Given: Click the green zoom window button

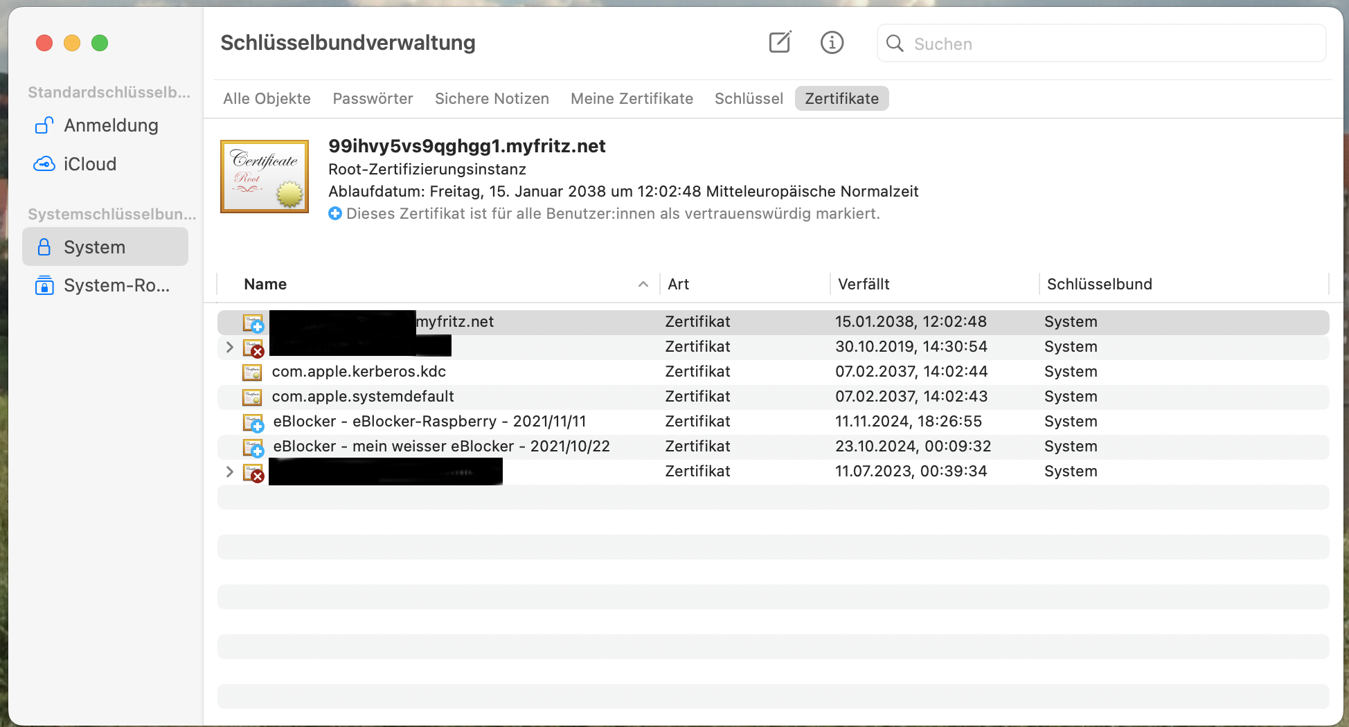Looking at the screenshot, I should point(100,43).
